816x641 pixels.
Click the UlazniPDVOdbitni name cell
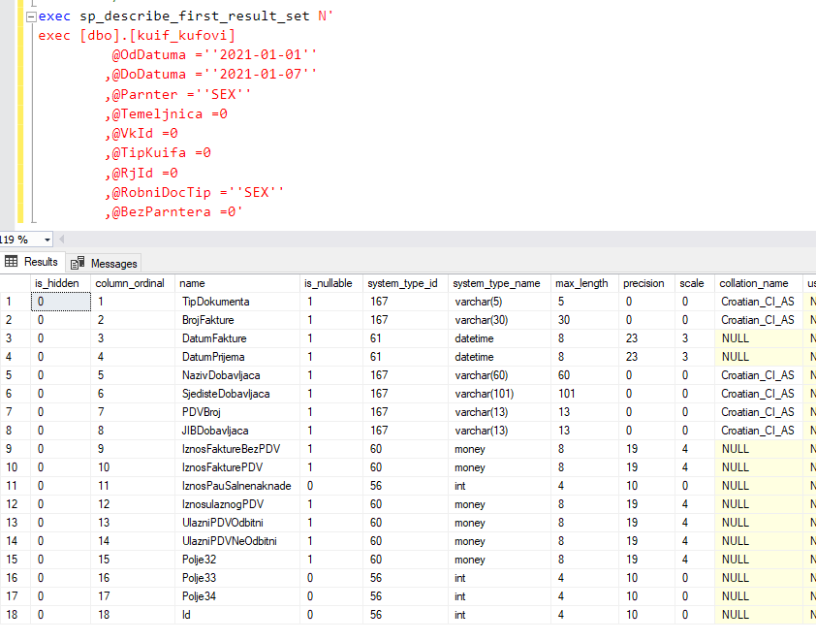pos(236,523)
